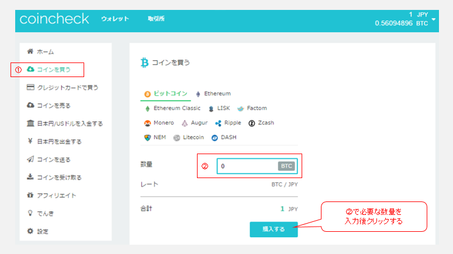The width and height of the screenshot is (453, 254).
Task: Click the BTC / JPY rate text
Action: point(284,184)
